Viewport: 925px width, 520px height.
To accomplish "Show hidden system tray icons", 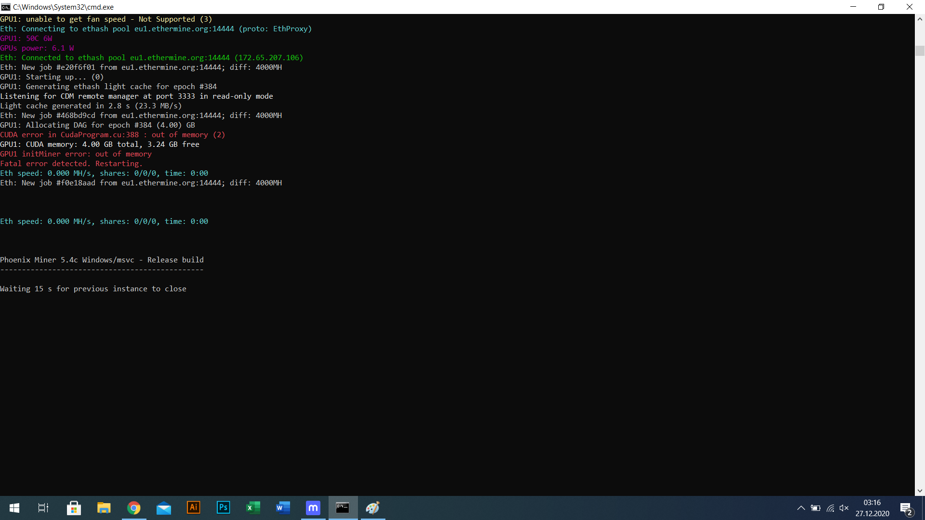I will click(801, 508).
